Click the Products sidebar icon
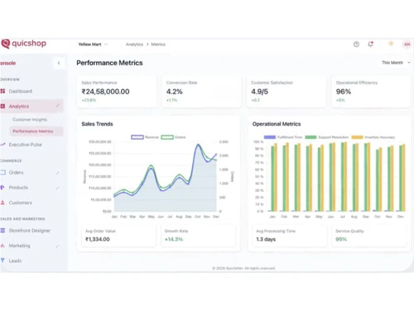Image resolution: width=414 pixels, height=310 pixels. [2, 188]
